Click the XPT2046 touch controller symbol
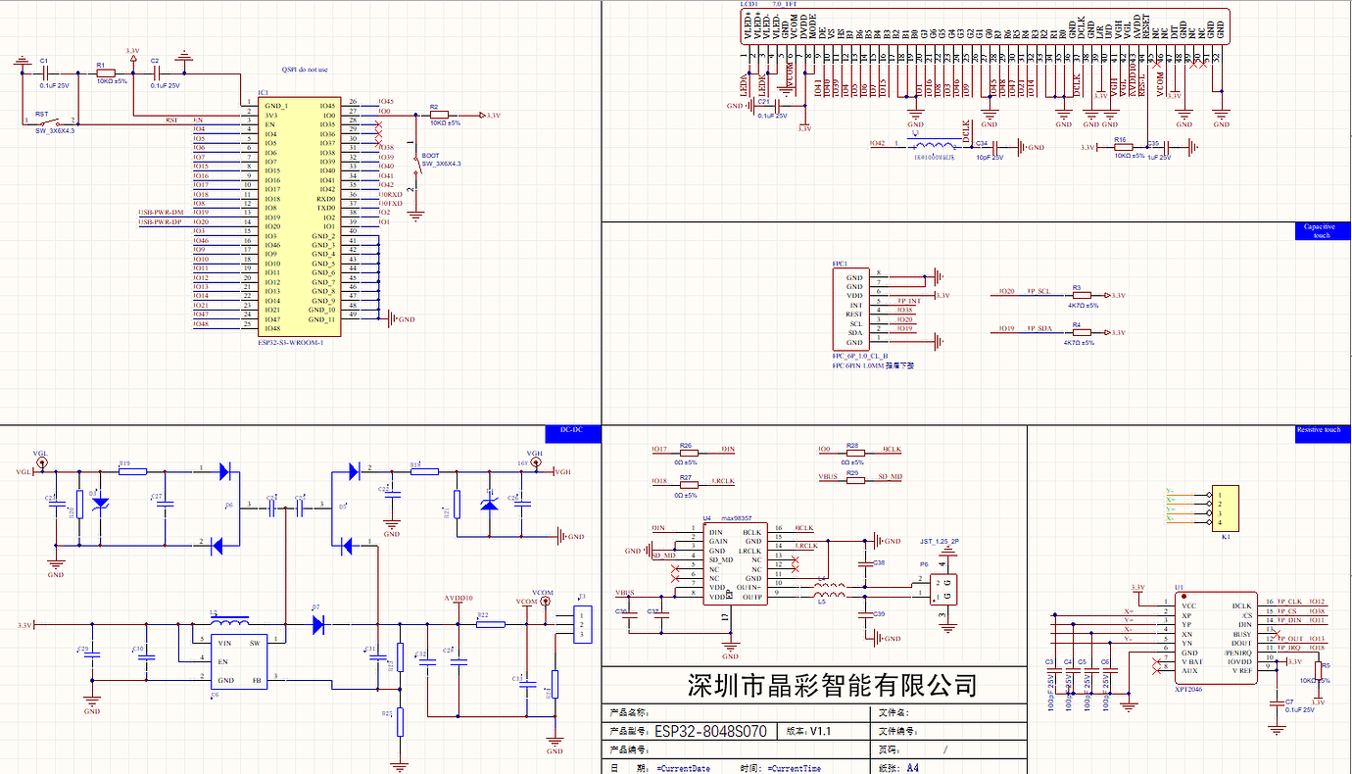This screenshot has height=774, width=1352. coord(1215,637)
